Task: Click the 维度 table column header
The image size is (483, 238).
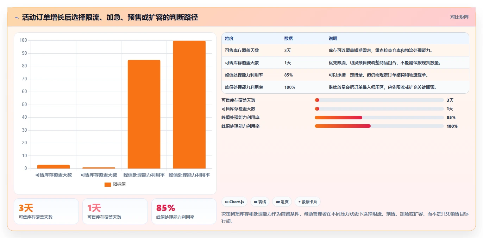Action: pyautogui.click(x=229, y=39)
